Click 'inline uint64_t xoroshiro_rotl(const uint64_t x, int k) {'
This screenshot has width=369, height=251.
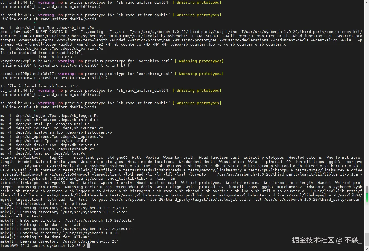pyautogui.click(x=66, y=65)
